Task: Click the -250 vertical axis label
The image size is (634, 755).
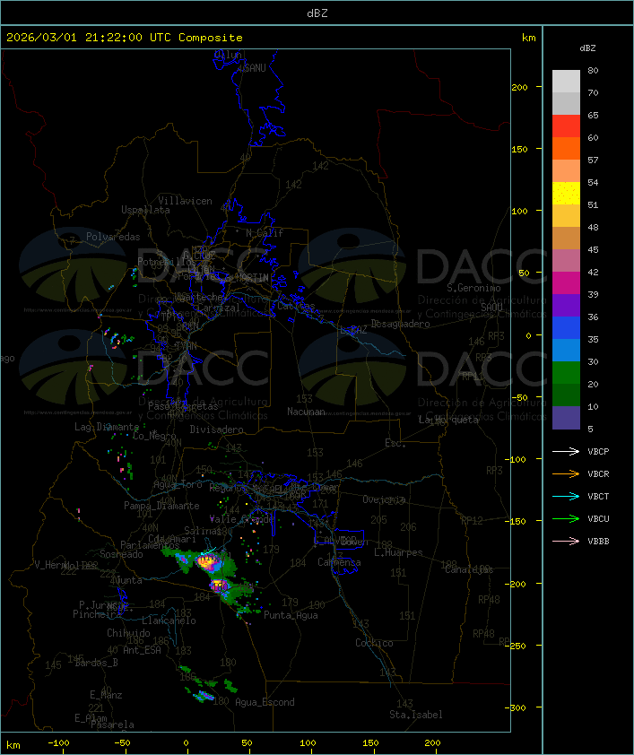Action: pyautogui.click(x=517, y=647)
